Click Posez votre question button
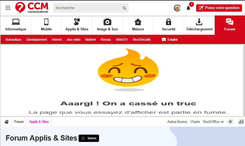 [219, 8]
